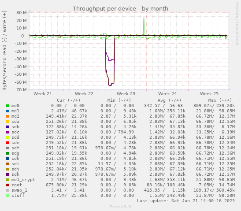Screen dimensions: 241x211
Task: Select the sdb legend label
Action: pyautogui.click(x=15, y=127)
